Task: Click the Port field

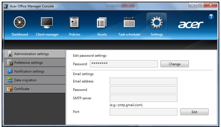Action: [x=143, y=112]
